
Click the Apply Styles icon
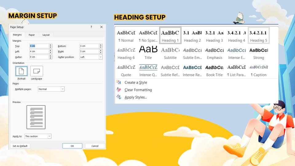[119, 97]
